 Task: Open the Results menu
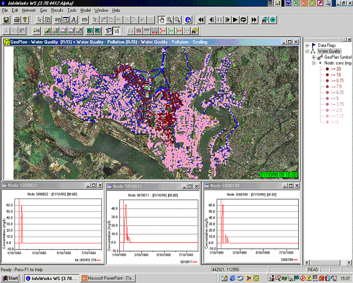pos(57,10)
